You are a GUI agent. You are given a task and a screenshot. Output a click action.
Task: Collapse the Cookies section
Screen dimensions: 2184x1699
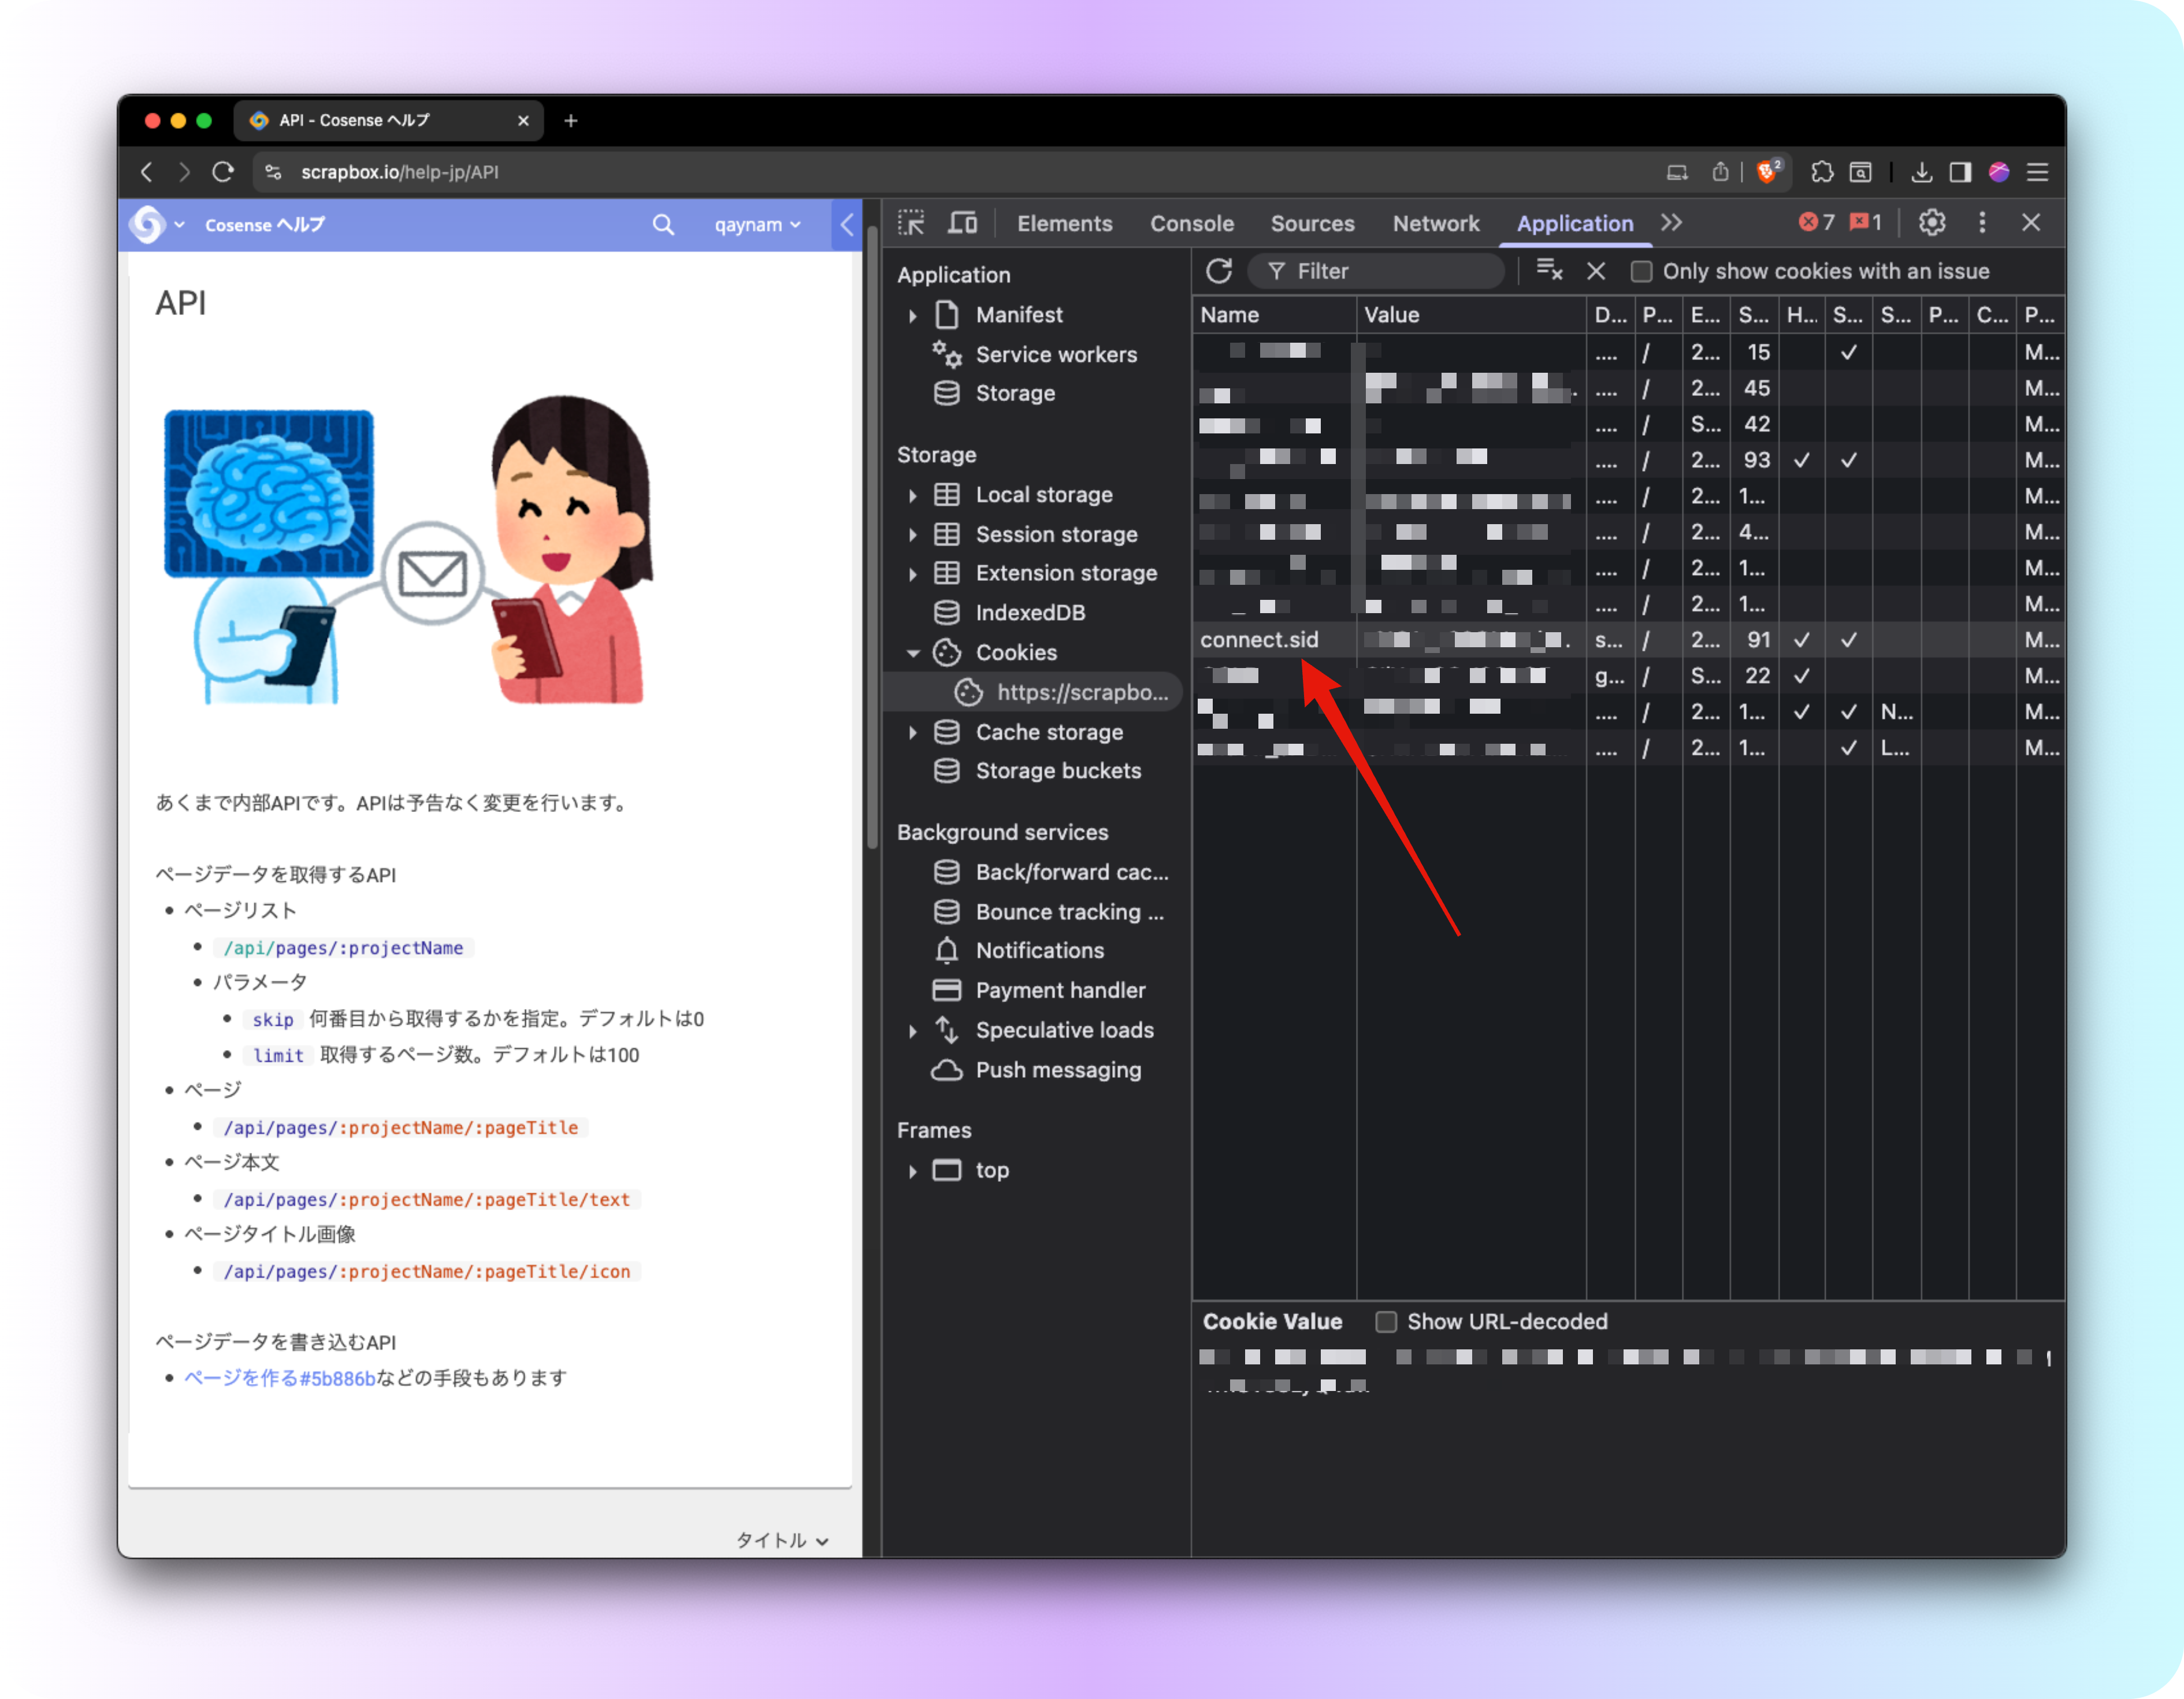pos(912,653)
